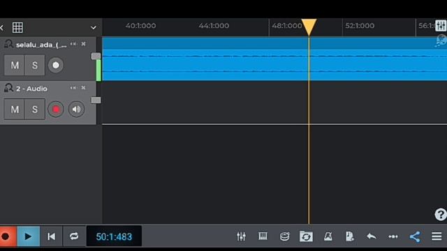Solo the 2 - Audio track
The image size is (447, 251).
(x=35, y=109)
